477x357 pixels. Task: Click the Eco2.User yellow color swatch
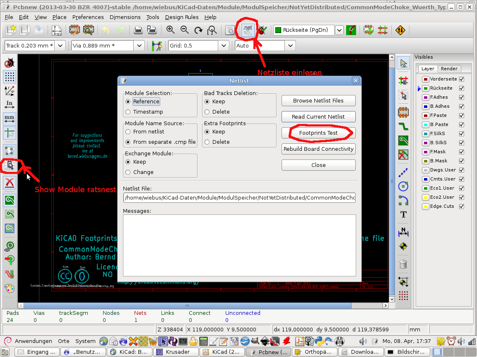[x=426, y=198]
